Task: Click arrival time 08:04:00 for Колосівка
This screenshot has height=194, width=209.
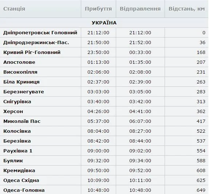Action: [98, 131]
